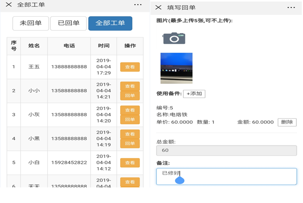Tap the camera icon to upload a photo
This screenshot has width=303, height=203.
point(174,38)
